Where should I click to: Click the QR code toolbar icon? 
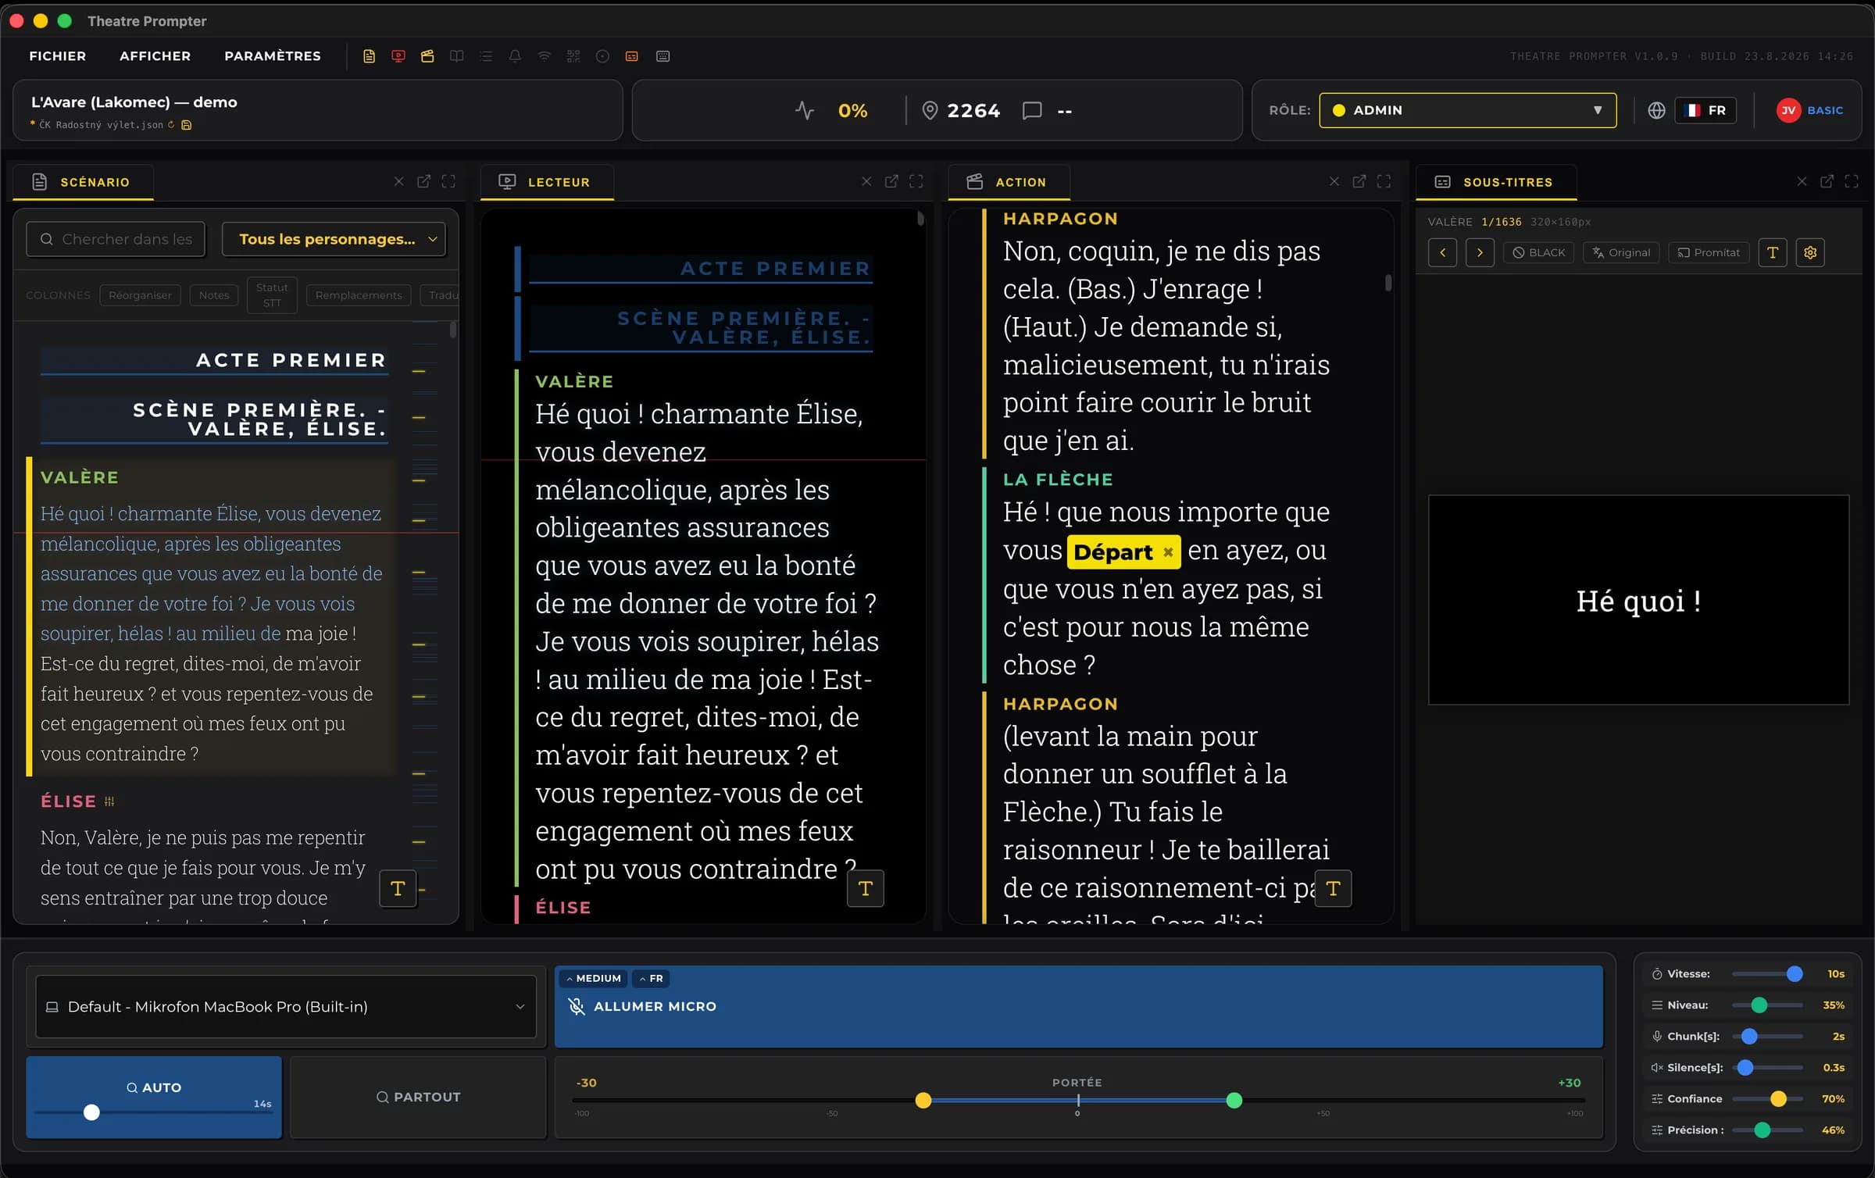[x=573, y=56]
